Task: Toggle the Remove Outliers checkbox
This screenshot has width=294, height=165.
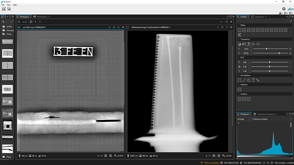Action: point(253,119)
